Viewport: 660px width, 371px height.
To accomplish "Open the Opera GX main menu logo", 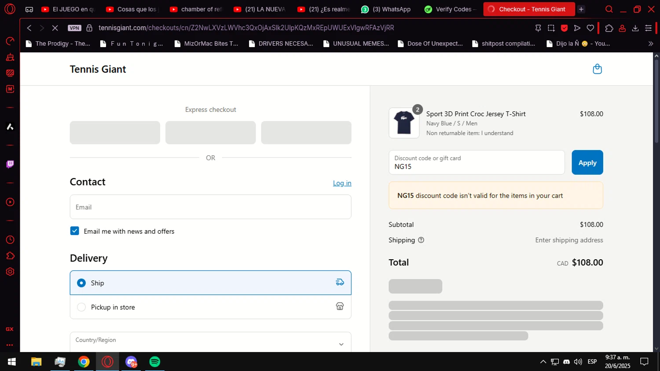I will 10,9.
